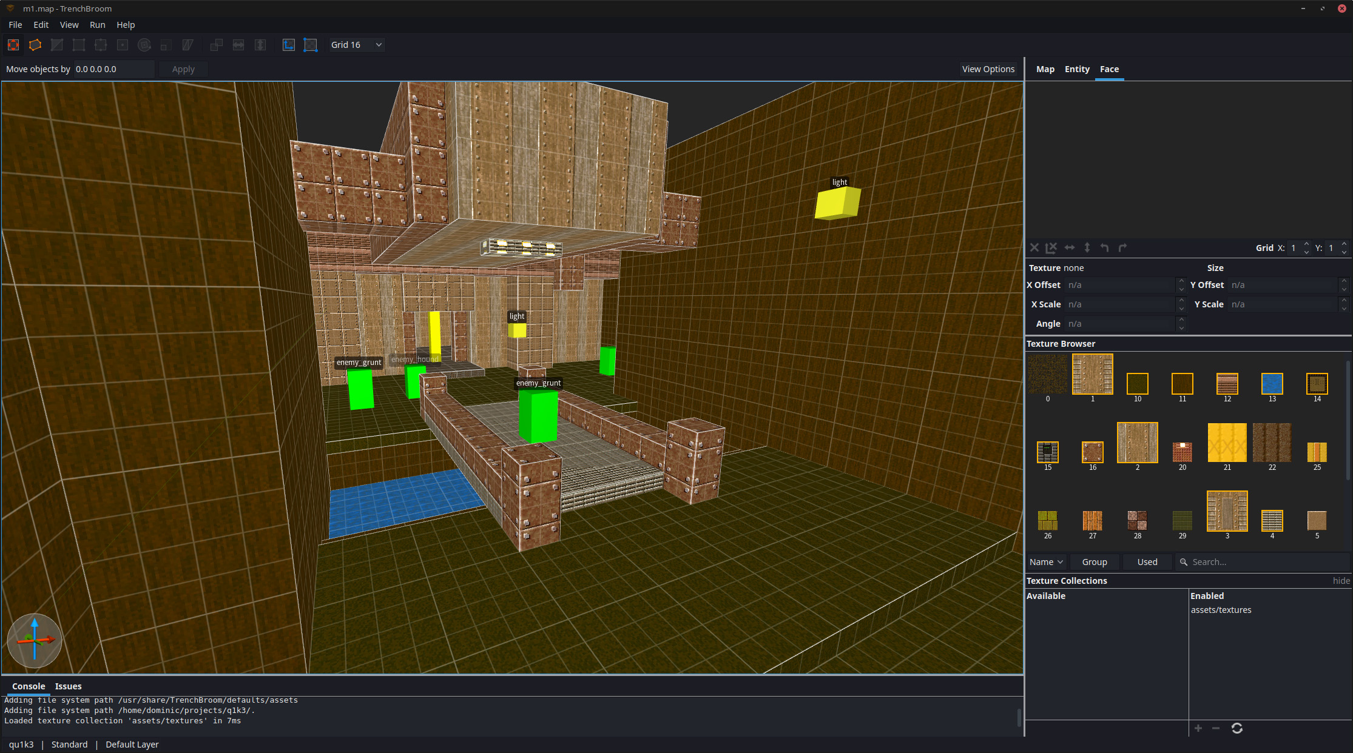Open the Run menu
1353x753 pixels.
click(97, 25)
